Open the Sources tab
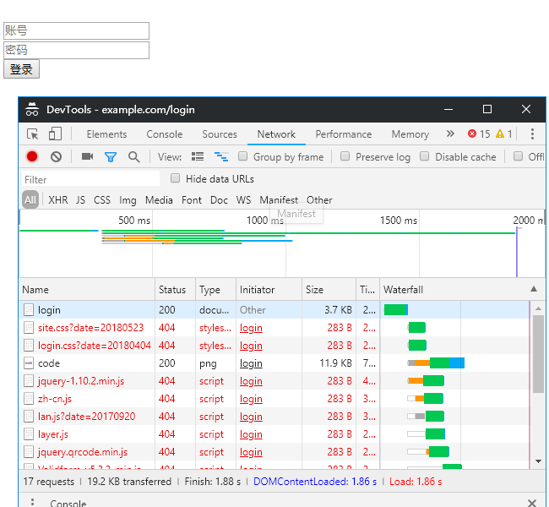Image resolution: width=549 pixels, height=507 pixels. pos(220,134)
